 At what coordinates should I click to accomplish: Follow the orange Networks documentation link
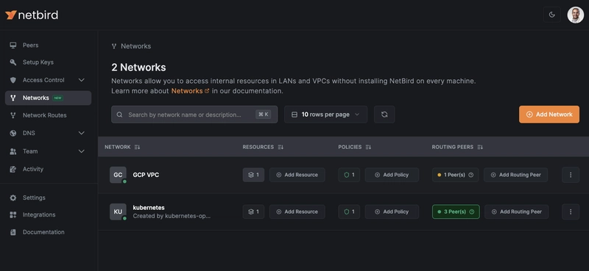[x=190, y=91]
